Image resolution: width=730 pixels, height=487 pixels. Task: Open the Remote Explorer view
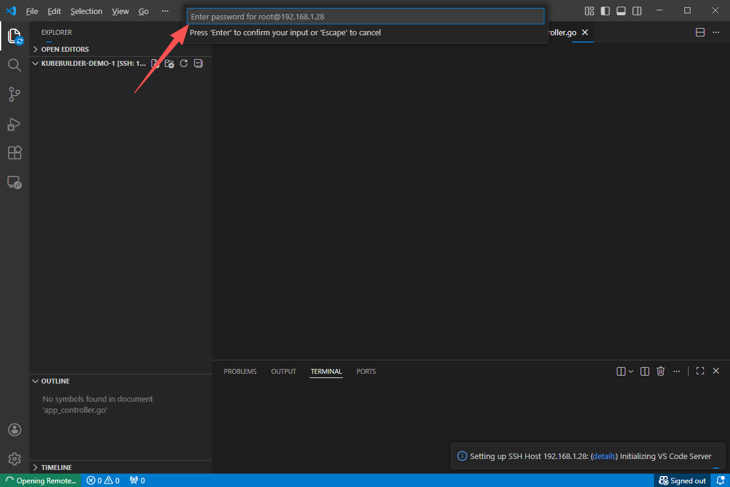pyautogui.click(x=15, y=182)
